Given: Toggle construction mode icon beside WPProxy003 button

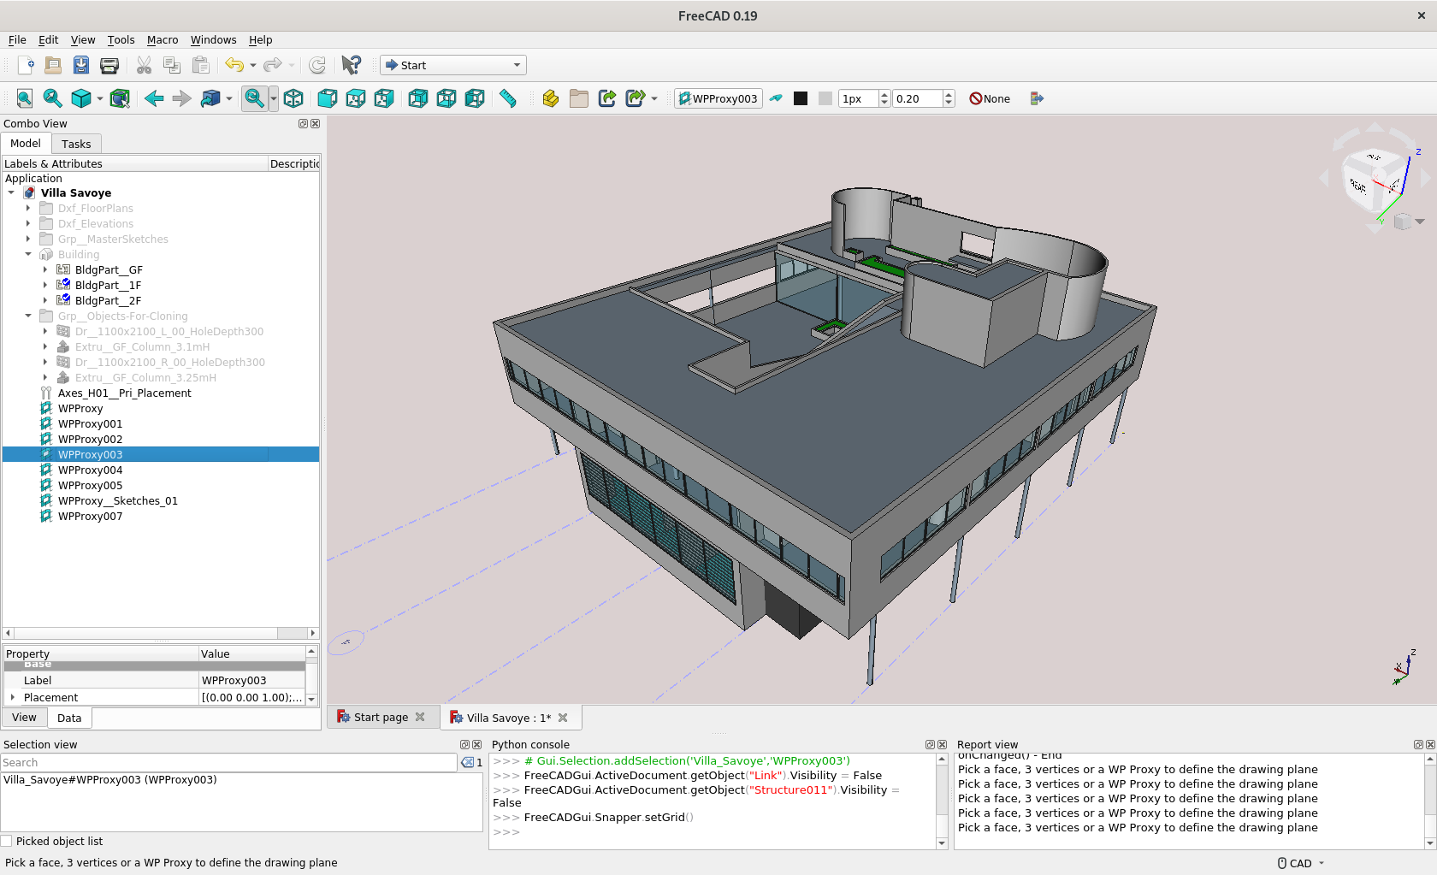Looking at the screenshot, I should (x=776, y=98).
